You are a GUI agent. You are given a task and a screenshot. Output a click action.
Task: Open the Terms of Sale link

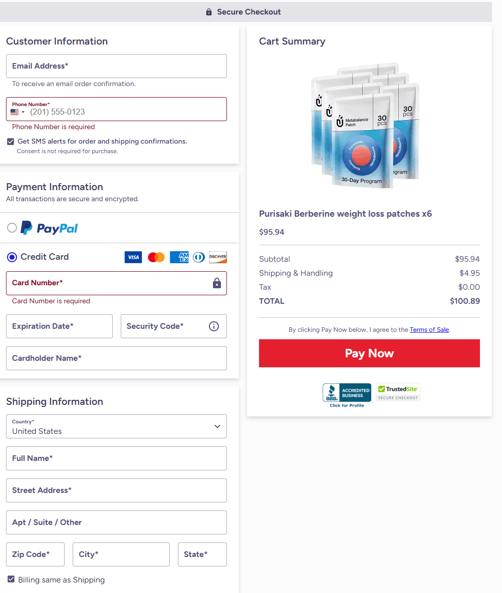429,330
